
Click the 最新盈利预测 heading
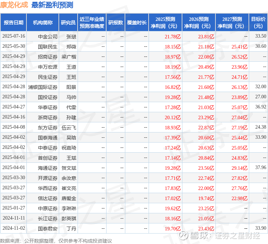(x=52, y=5)
